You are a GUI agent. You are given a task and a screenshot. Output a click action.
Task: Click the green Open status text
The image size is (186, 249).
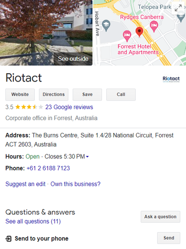pos(32,156)
